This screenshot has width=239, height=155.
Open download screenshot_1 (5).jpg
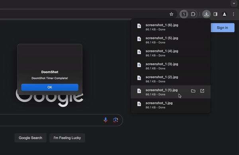[x=171, y=40]
